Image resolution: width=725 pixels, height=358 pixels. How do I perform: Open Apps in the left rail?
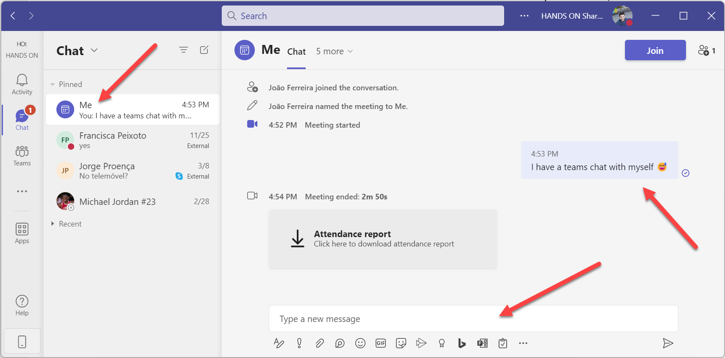[x=22, y=233]
